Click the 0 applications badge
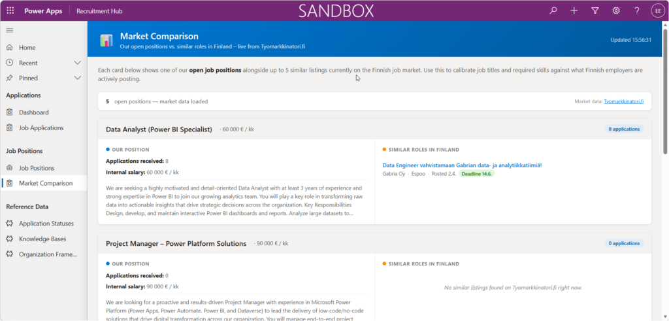The height and width of the screenshot is (321, 669). [x=624, y=243]
